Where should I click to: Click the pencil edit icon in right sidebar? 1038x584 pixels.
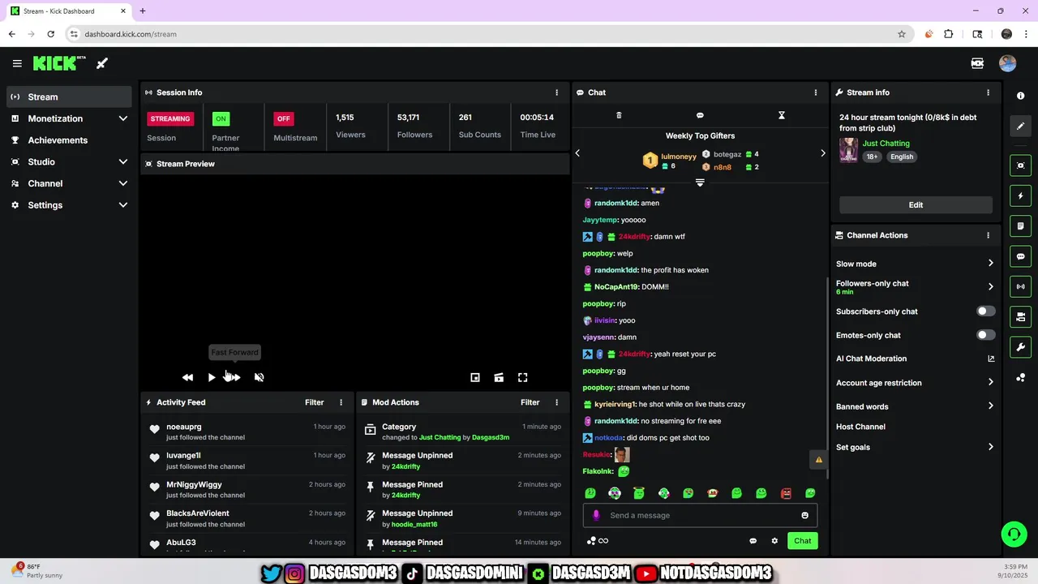pos(1020,126)
